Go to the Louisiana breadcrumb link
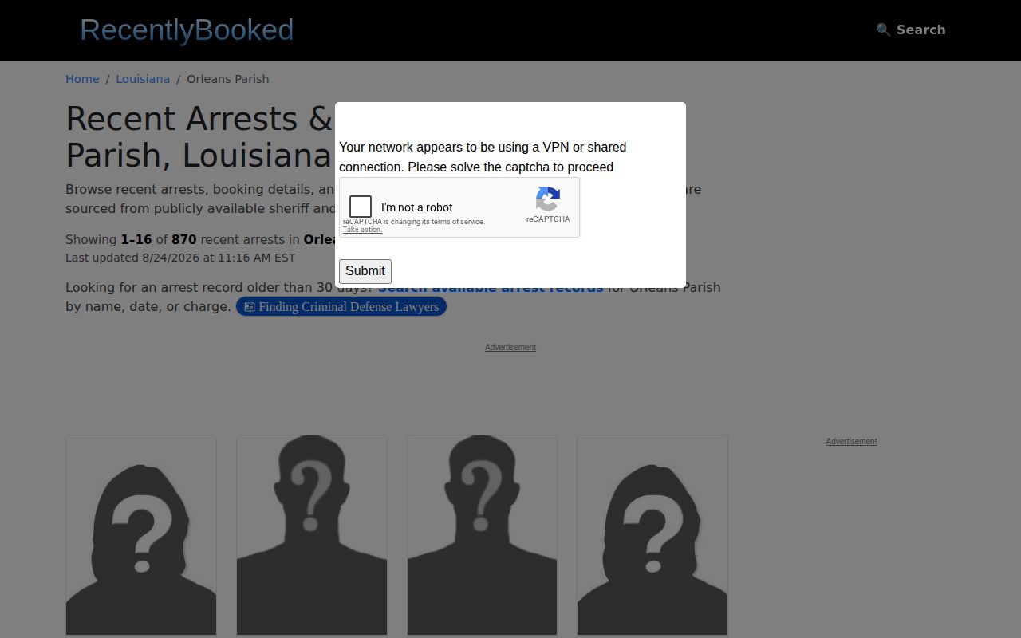1021x638 pixels. click(143, 79)
